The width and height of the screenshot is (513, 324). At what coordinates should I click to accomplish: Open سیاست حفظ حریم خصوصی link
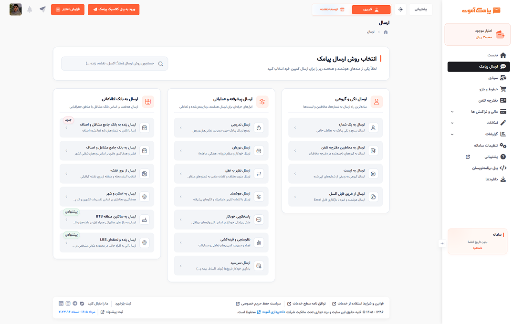(x=259, y=303)
